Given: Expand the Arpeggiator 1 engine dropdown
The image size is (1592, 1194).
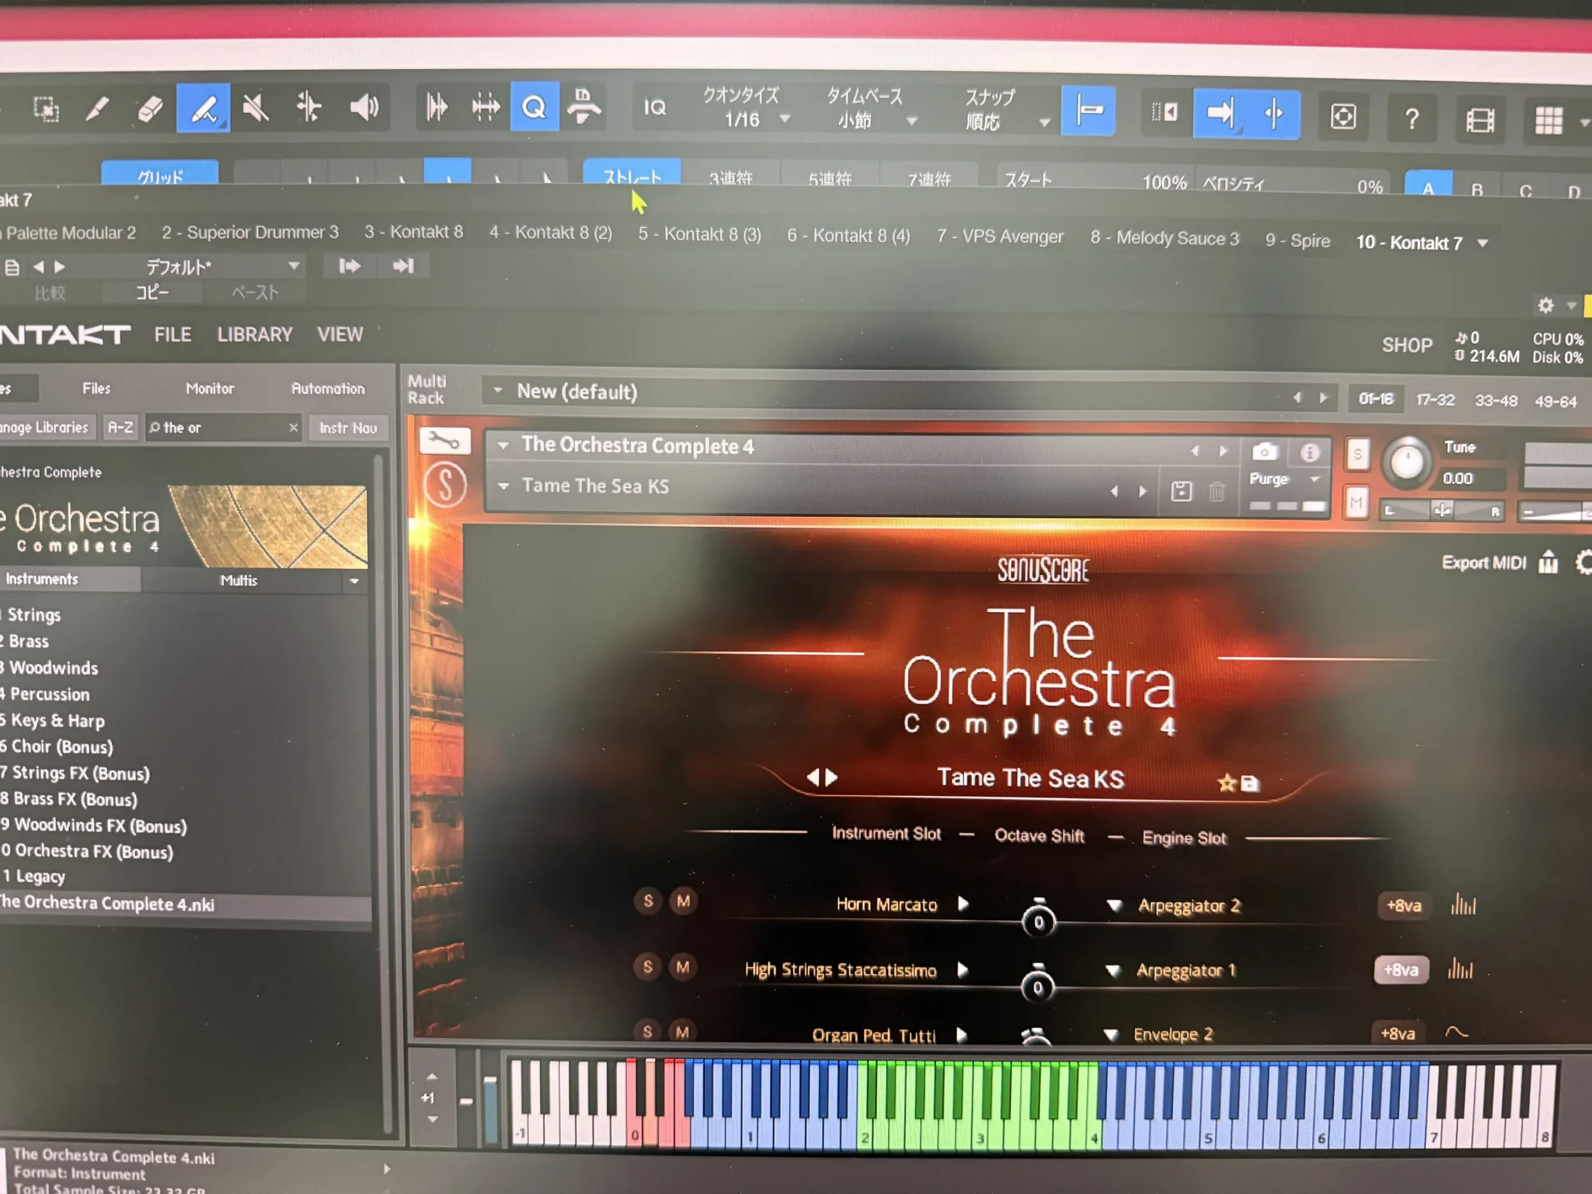Looking at the screenshot, I should tap(1113, 971).
